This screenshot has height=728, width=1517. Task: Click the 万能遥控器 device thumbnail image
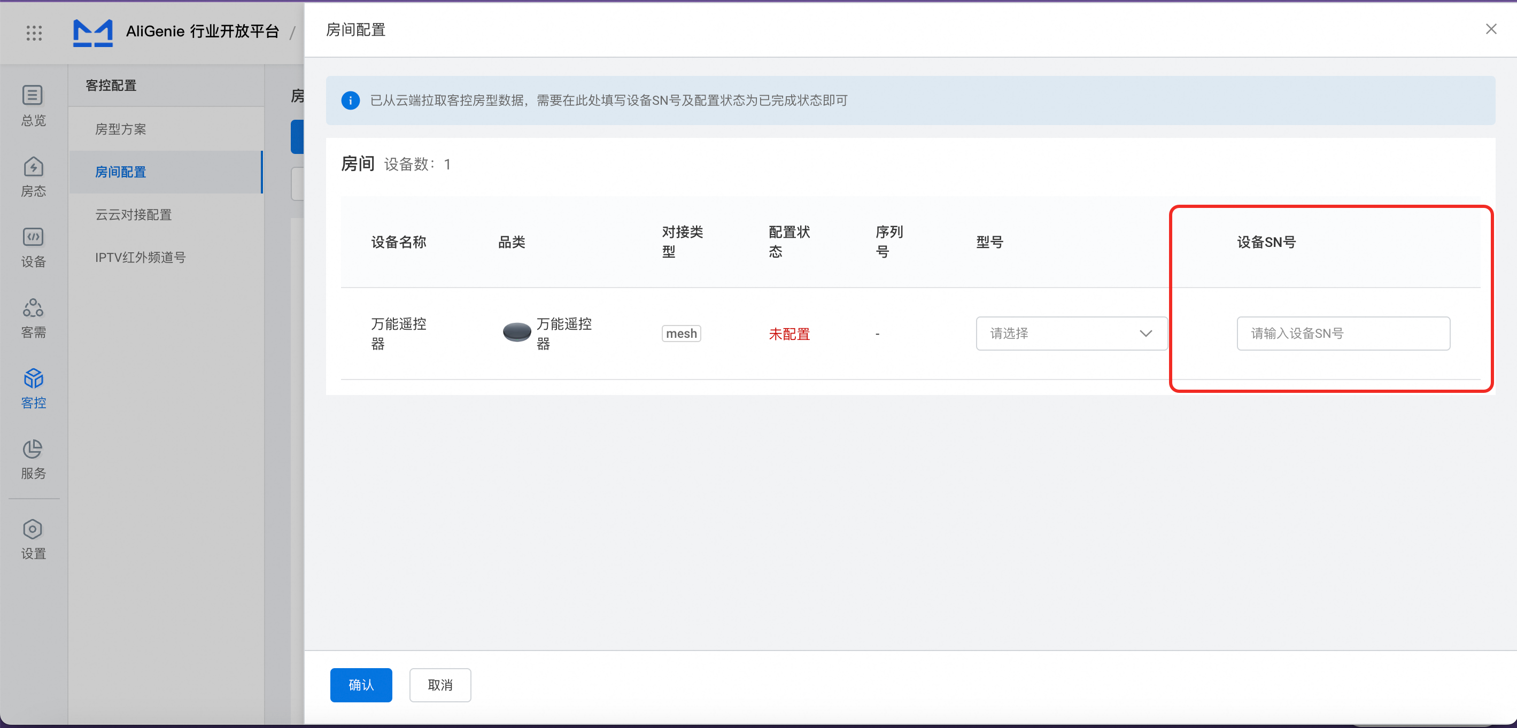click(x=516, y=332)
